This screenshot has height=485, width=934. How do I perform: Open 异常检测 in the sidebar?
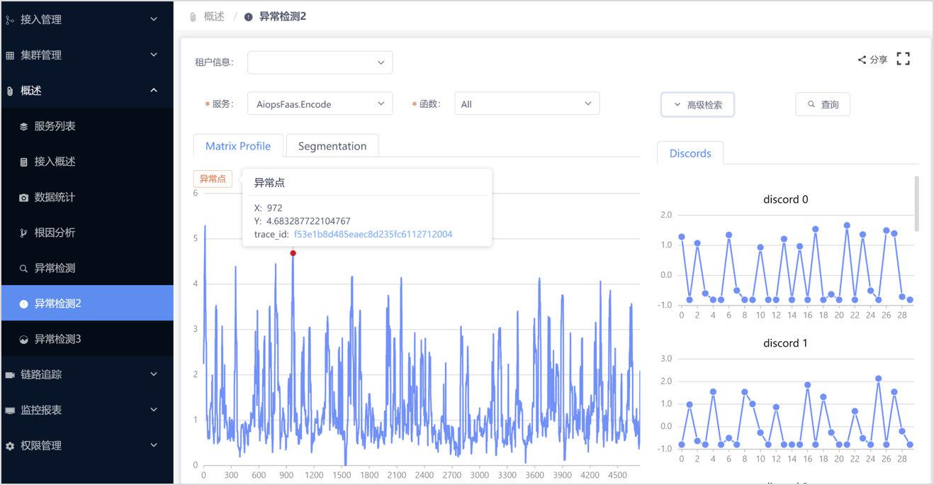pos(55,268)
